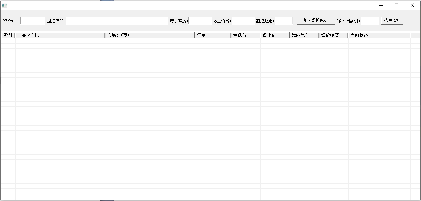Click the application icon in the title bar
Image resolution: width=421 pixels, height=201 pixels.
[5, 5]
